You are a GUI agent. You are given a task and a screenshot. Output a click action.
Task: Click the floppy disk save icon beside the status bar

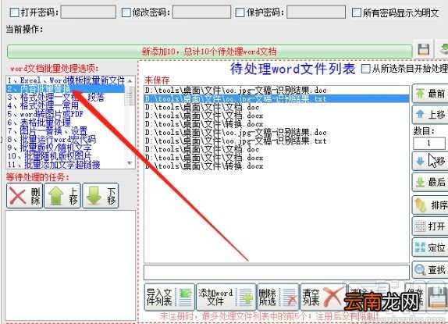pos(424,50)
